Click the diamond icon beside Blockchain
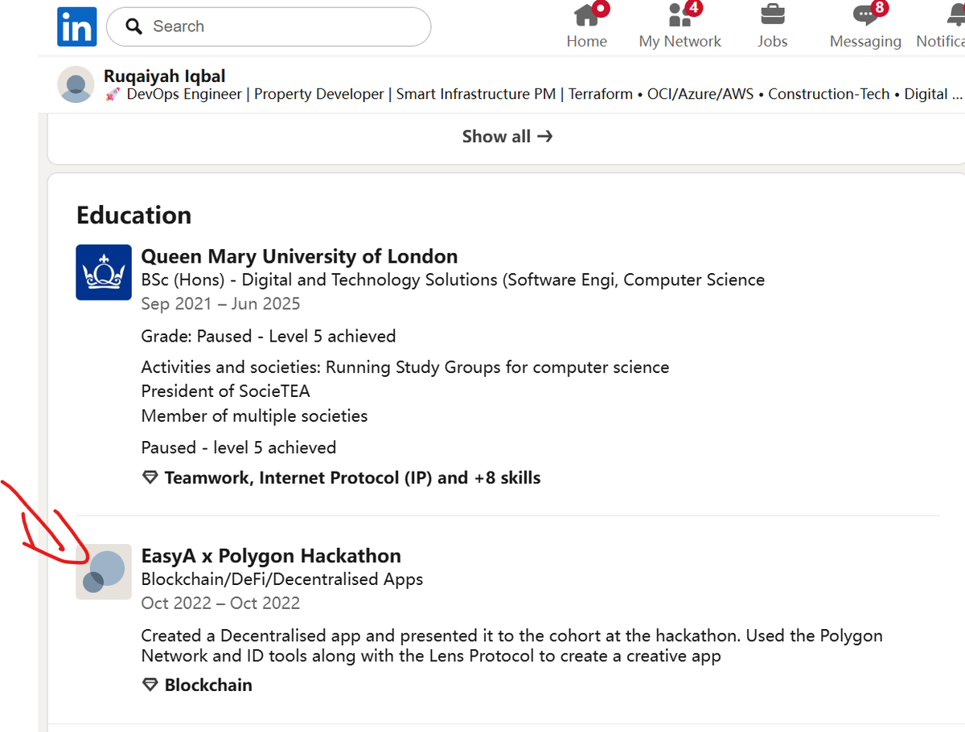 (x=150, y=685)
